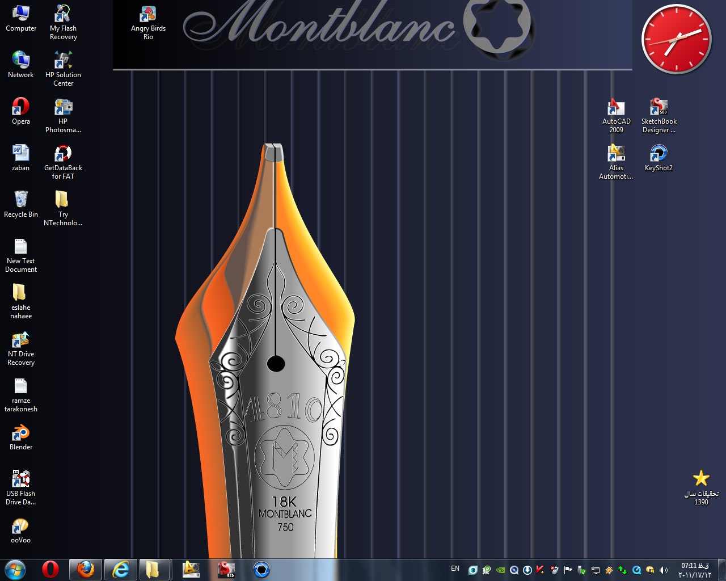Screen dimensions: 726x581
Task: Open HP Solution Center shortcut
Action: [63, 69]
